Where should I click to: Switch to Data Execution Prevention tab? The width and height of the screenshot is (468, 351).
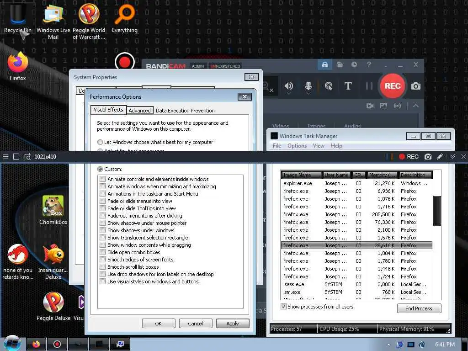point(185,111)
